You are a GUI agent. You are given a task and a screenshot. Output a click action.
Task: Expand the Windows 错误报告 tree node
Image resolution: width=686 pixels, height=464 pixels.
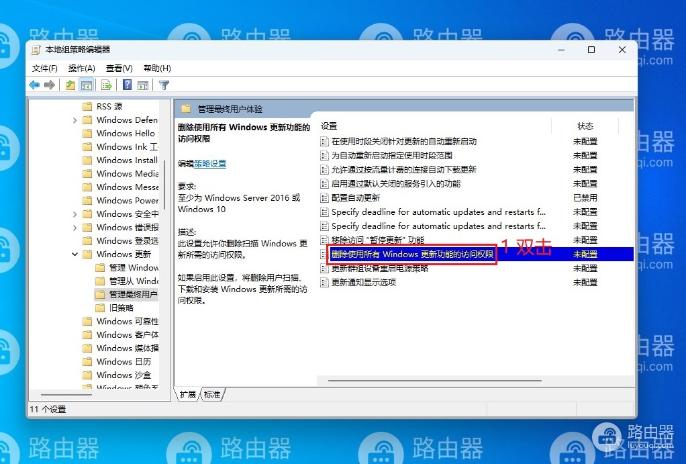click(x=75, y=228)
